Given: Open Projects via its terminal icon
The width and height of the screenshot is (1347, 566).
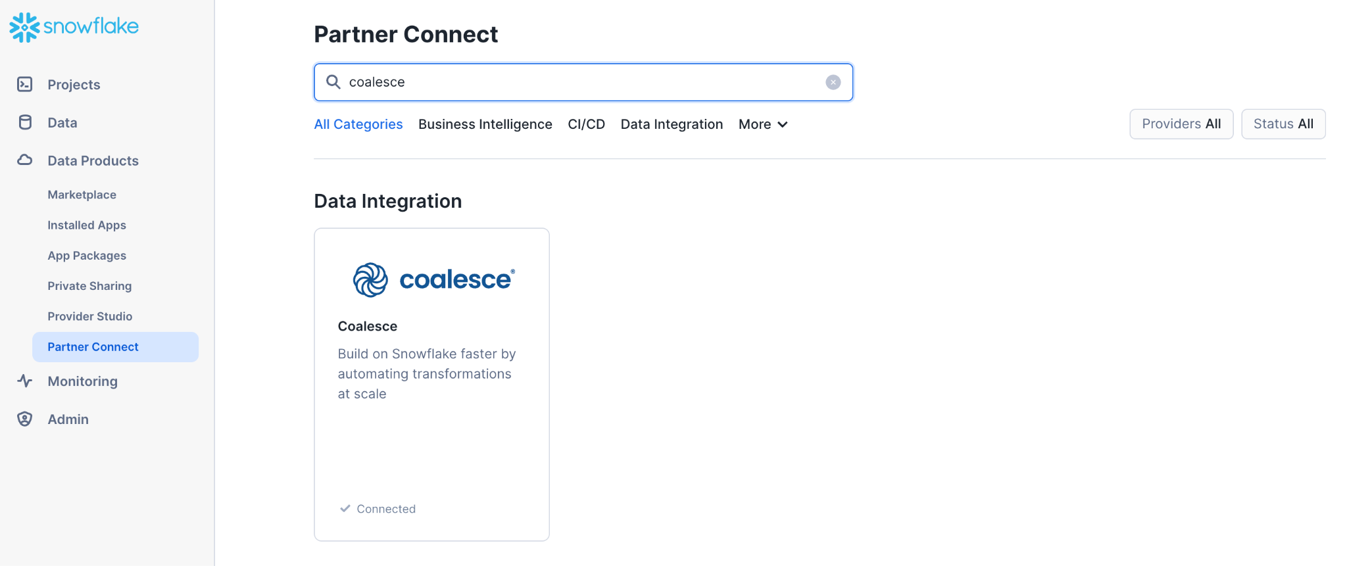Looking at the screenshot, I should point(25,84).
